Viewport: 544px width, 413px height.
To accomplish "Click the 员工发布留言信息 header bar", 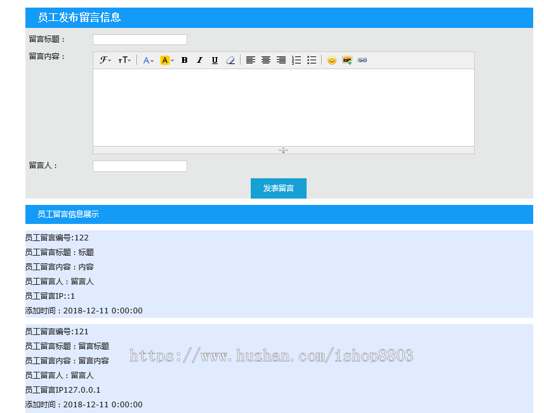I will point(76,17).
